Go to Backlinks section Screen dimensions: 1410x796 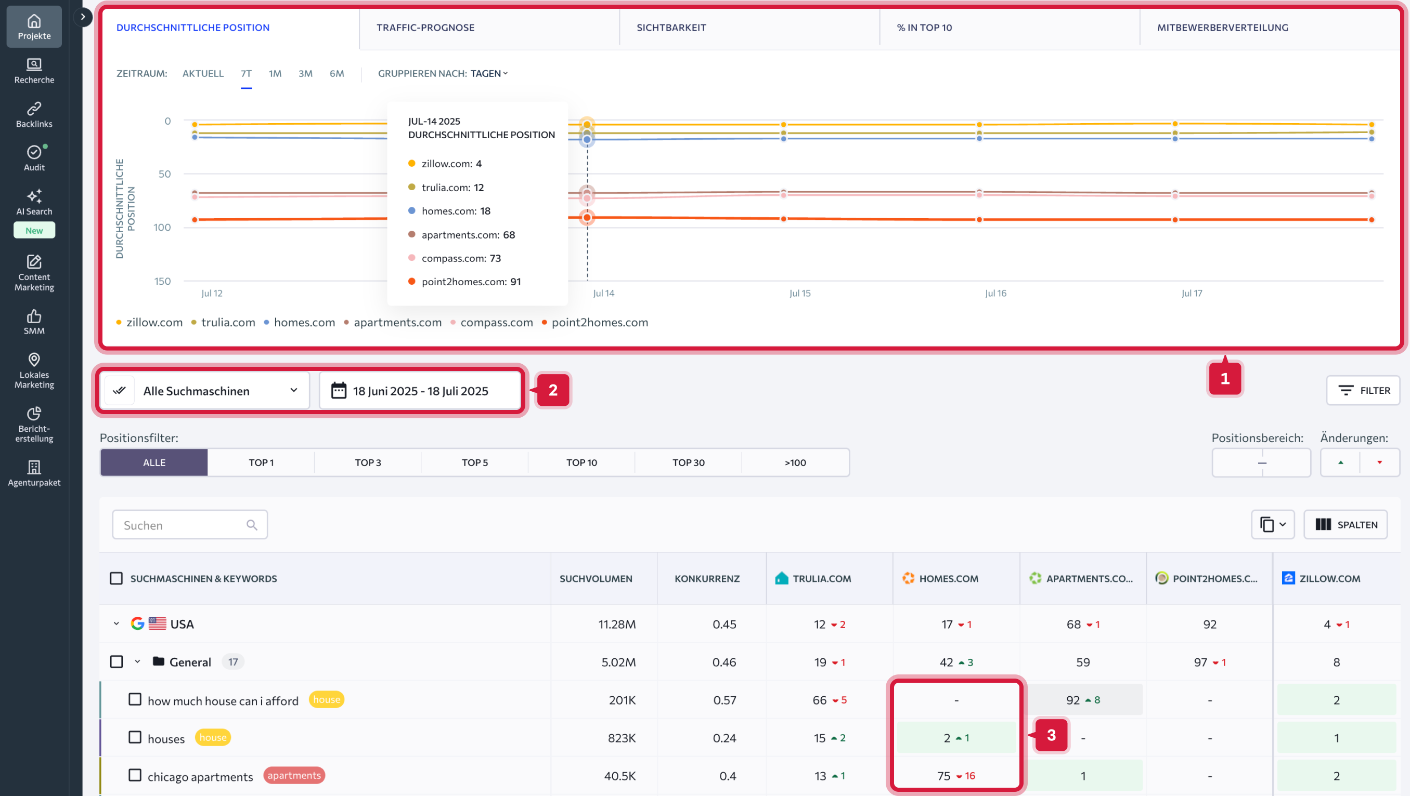pos(34,115)
